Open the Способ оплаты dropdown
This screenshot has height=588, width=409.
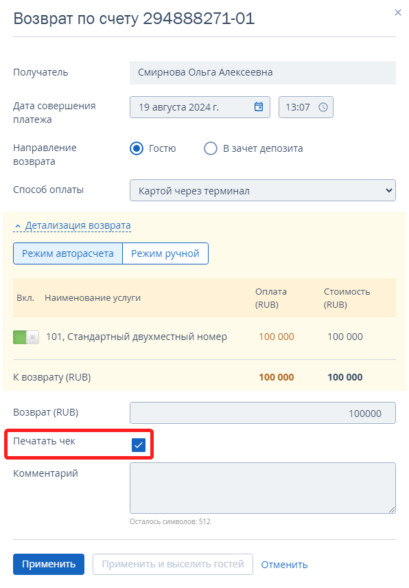pyautogui.click(x=263, y=190)
